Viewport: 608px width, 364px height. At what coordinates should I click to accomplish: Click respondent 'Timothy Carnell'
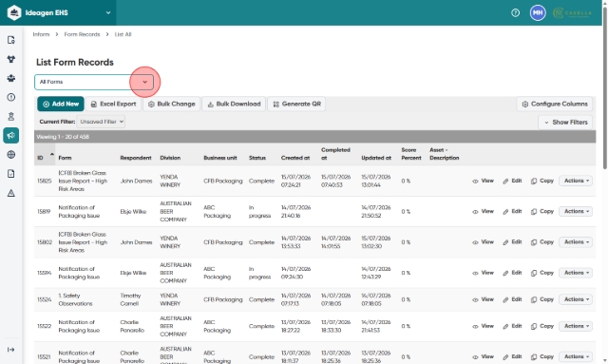pos(130,299)
